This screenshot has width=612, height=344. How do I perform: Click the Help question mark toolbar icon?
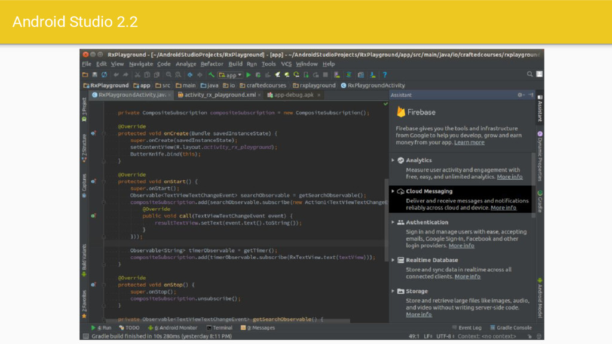click(x=385, y=75)
